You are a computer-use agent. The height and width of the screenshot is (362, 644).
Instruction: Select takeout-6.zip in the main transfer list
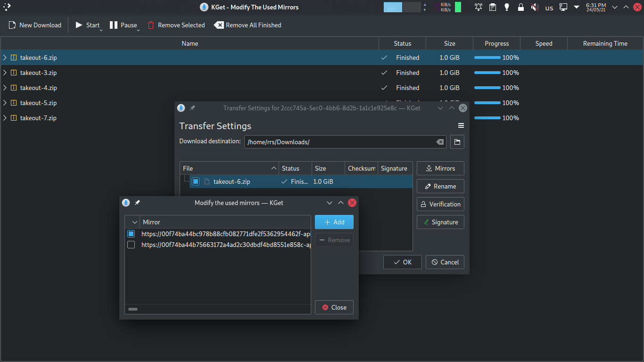pos(322,58)
